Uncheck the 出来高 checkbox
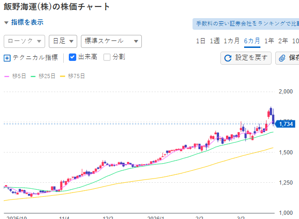 tap(73, 57)
